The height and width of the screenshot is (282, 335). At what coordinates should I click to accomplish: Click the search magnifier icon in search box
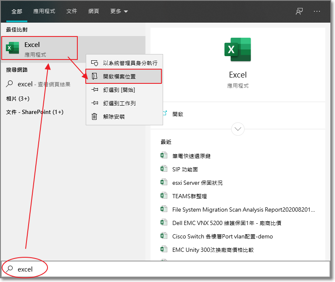click(9, 269)
